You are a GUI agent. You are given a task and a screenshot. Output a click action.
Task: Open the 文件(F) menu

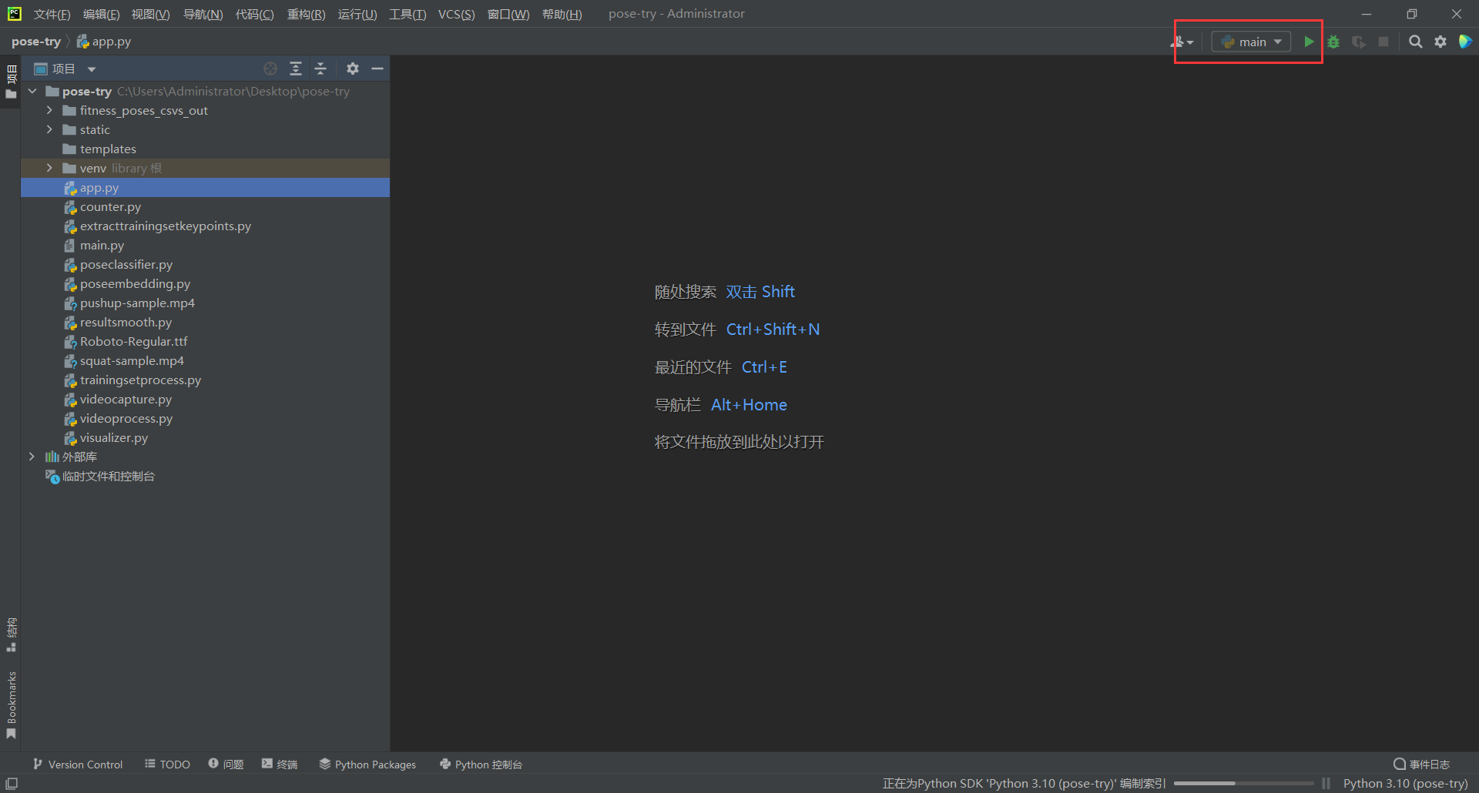[52, 14]
